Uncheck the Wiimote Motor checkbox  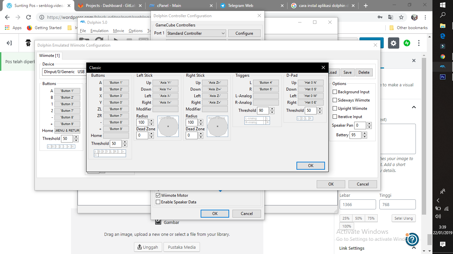[158, 195]
